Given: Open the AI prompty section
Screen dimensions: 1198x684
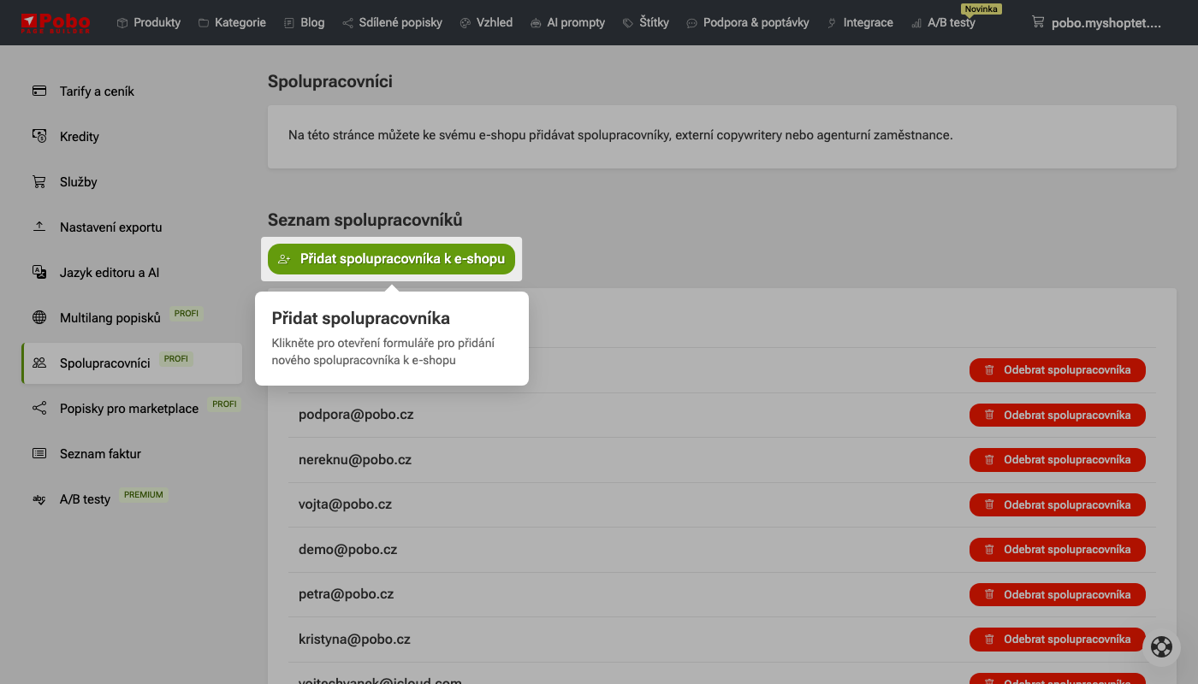Looking at the screenshot, I should coord(567,23).
